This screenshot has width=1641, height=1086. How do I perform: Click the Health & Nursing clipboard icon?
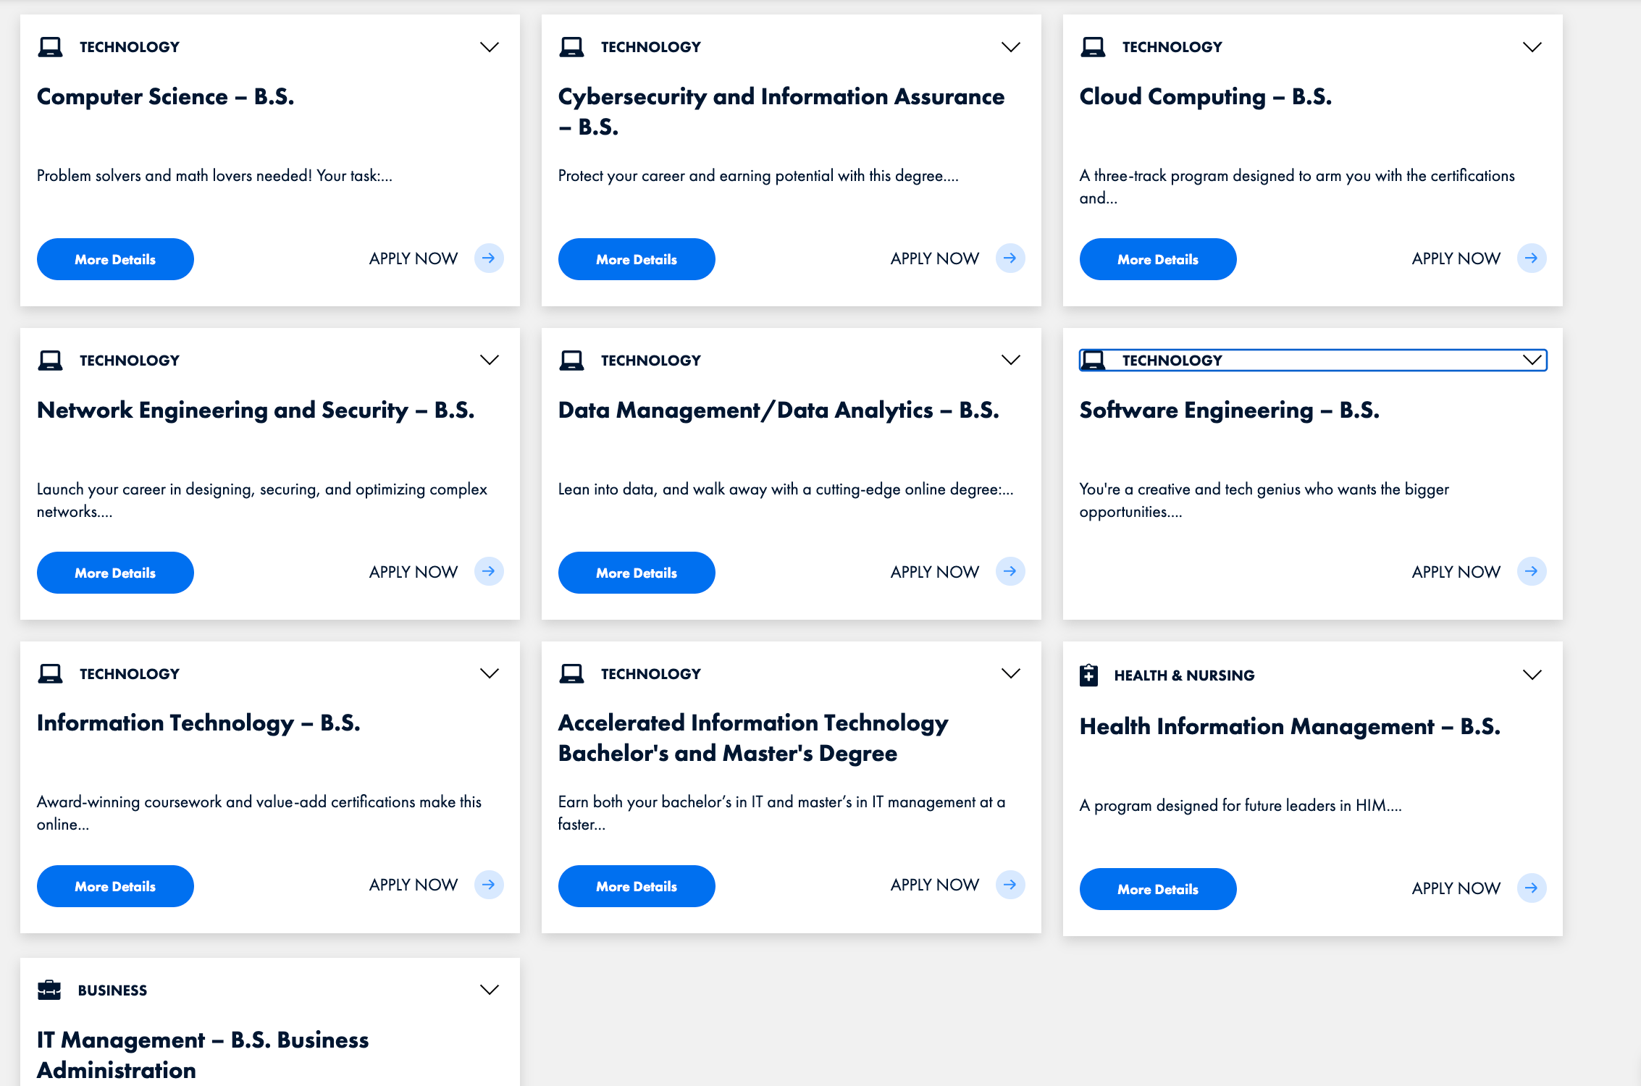(1088, 675)
